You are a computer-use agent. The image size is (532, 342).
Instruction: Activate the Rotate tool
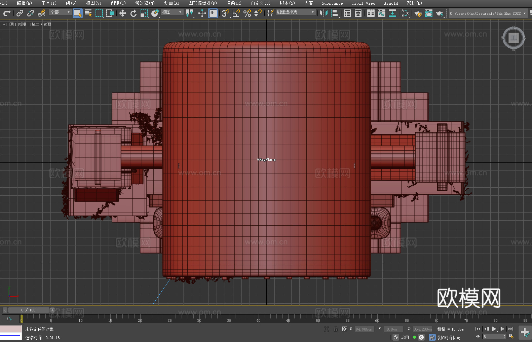[133, 13]
